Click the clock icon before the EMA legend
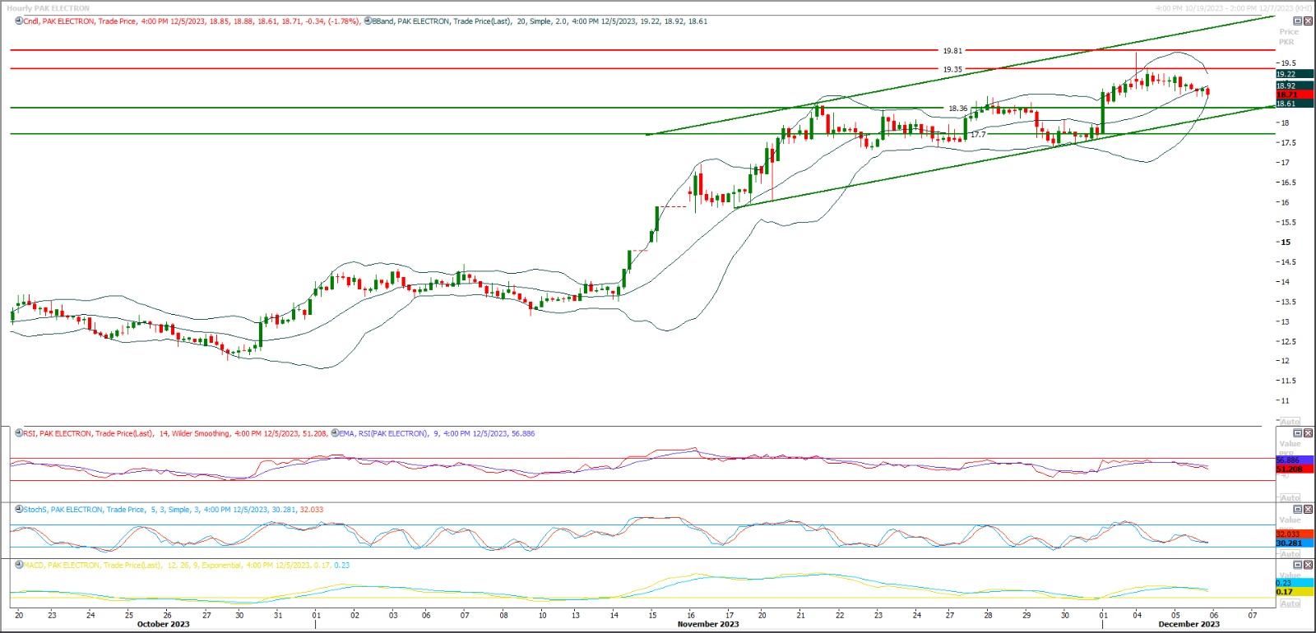The height and width of the screenshot is (633, 1316). coord(335,433)
